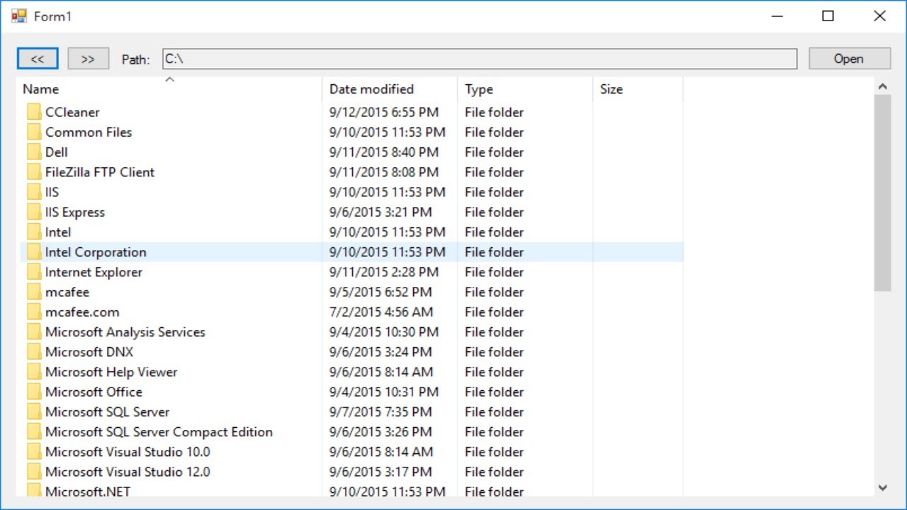This screenshot has height=510, width=907.
Task: Select the mcafee folder name
Action: 67,292
